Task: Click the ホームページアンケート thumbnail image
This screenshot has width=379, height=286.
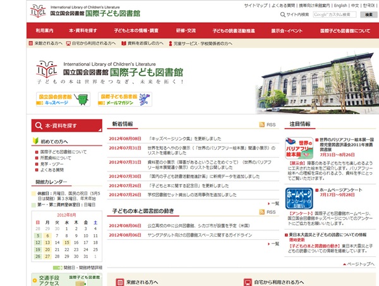Action: [x=299, y=198]
